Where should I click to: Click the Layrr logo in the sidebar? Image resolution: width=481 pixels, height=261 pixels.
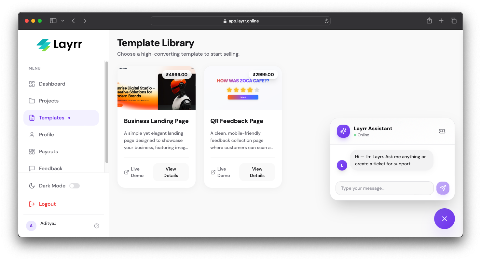point(59,45)
